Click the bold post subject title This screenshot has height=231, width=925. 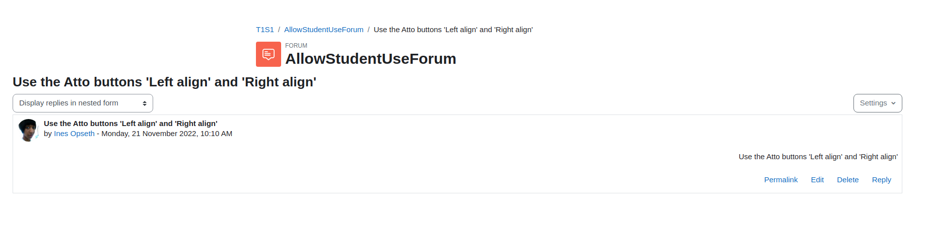coord(130,124)
